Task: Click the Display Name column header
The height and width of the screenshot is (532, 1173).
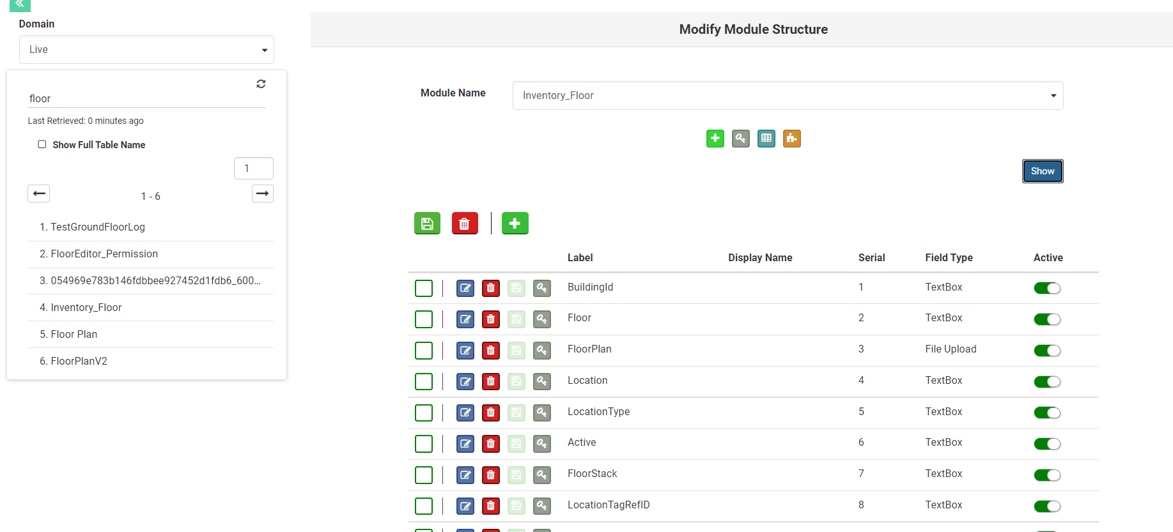Action: (760, 258)
